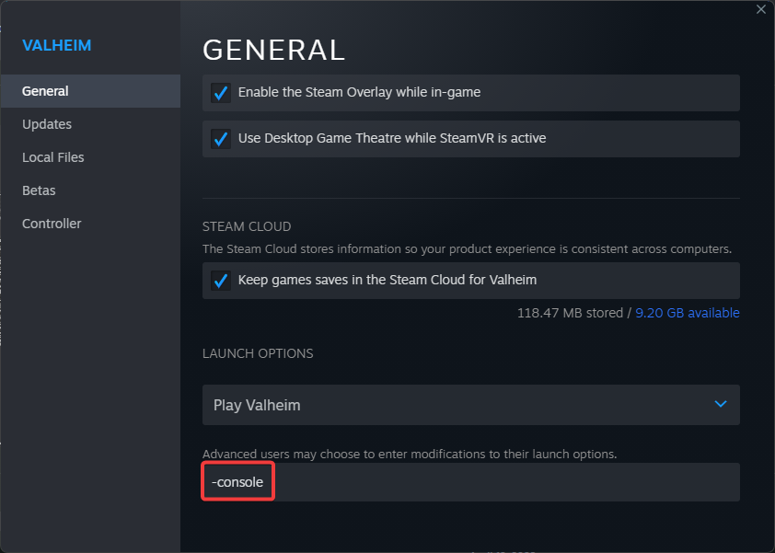Switch to the Updates tab
The width and height of the screenshot is (775, 553).
pyautogui.click(x=46, y=123)
